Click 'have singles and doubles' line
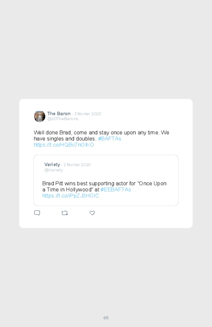Screen dimensions: 212x327 pos(65,139)
